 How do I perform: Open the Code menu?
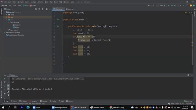(27, 2)
